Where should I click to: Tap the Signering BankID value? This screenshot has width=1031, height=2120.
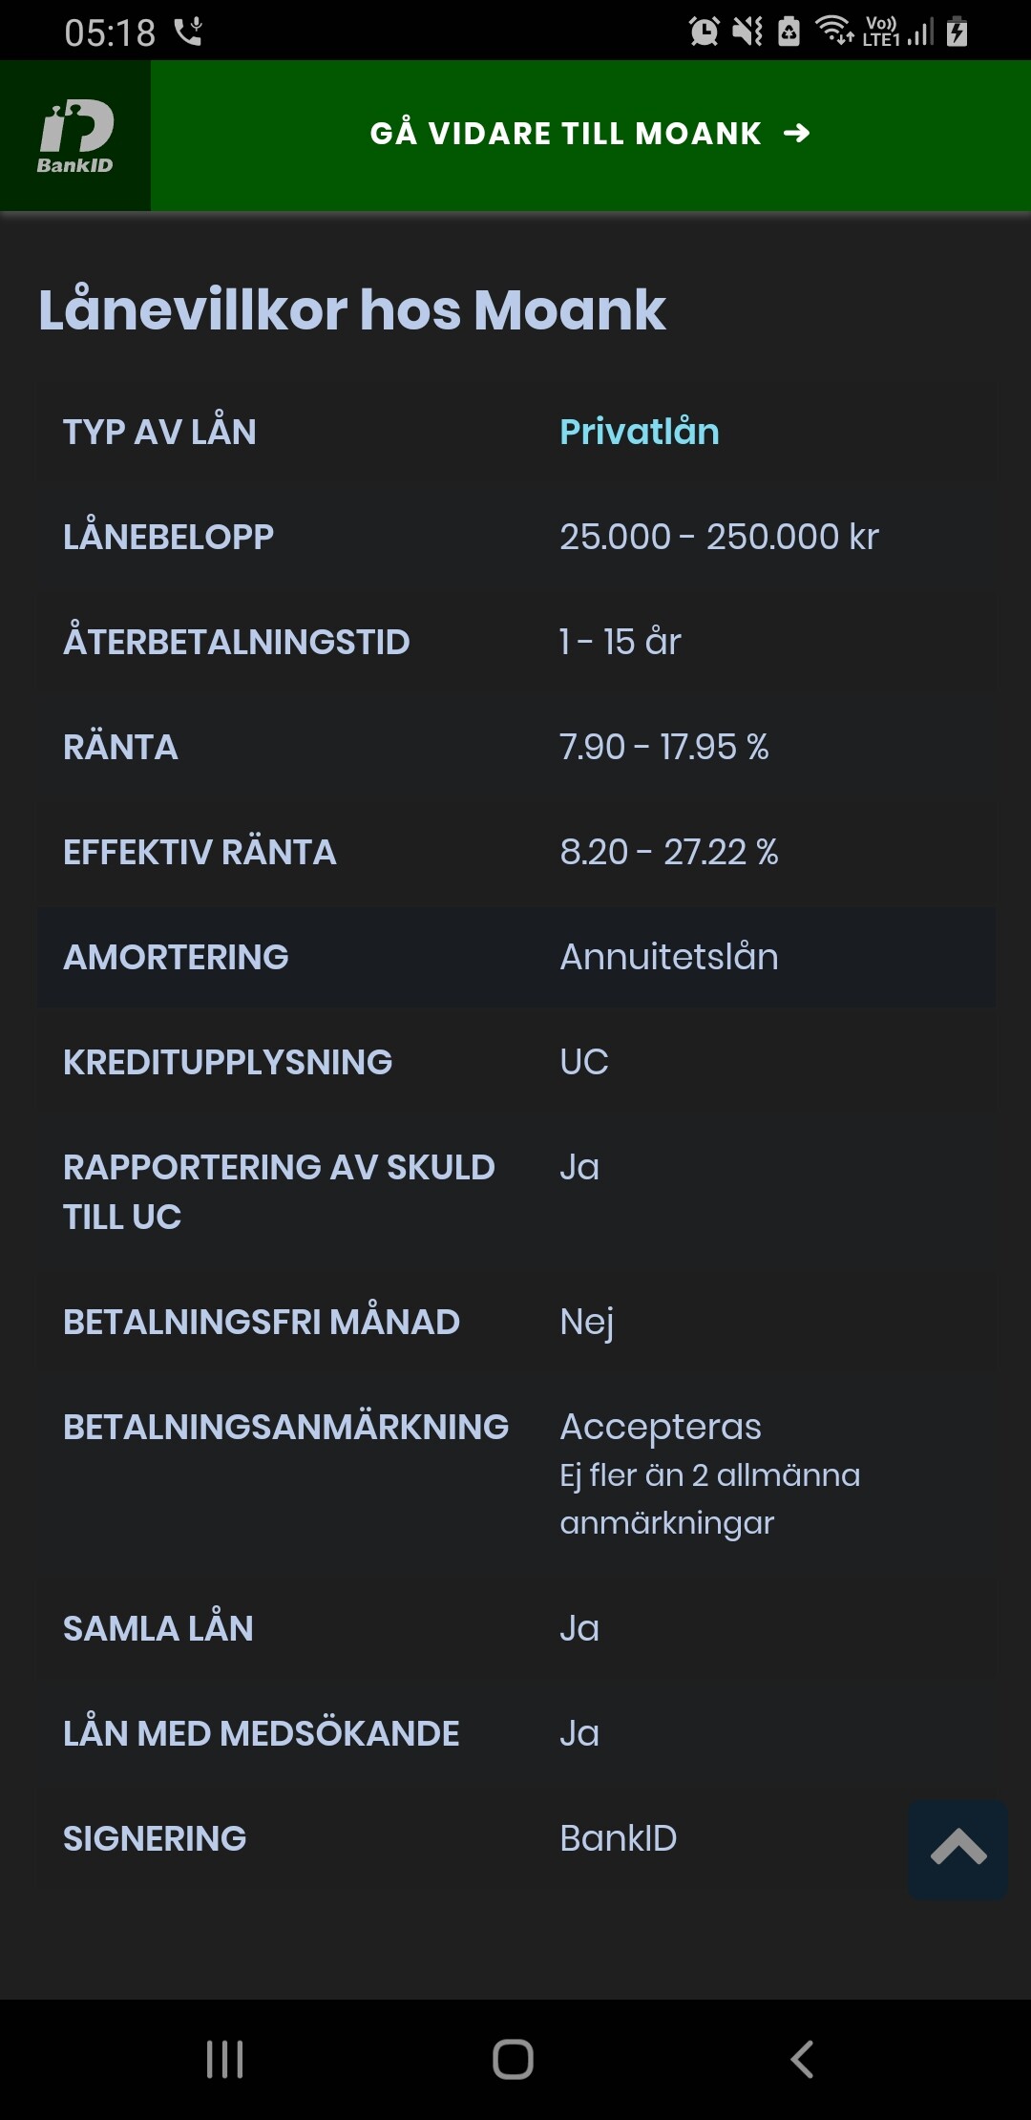tap(618, 1838)
